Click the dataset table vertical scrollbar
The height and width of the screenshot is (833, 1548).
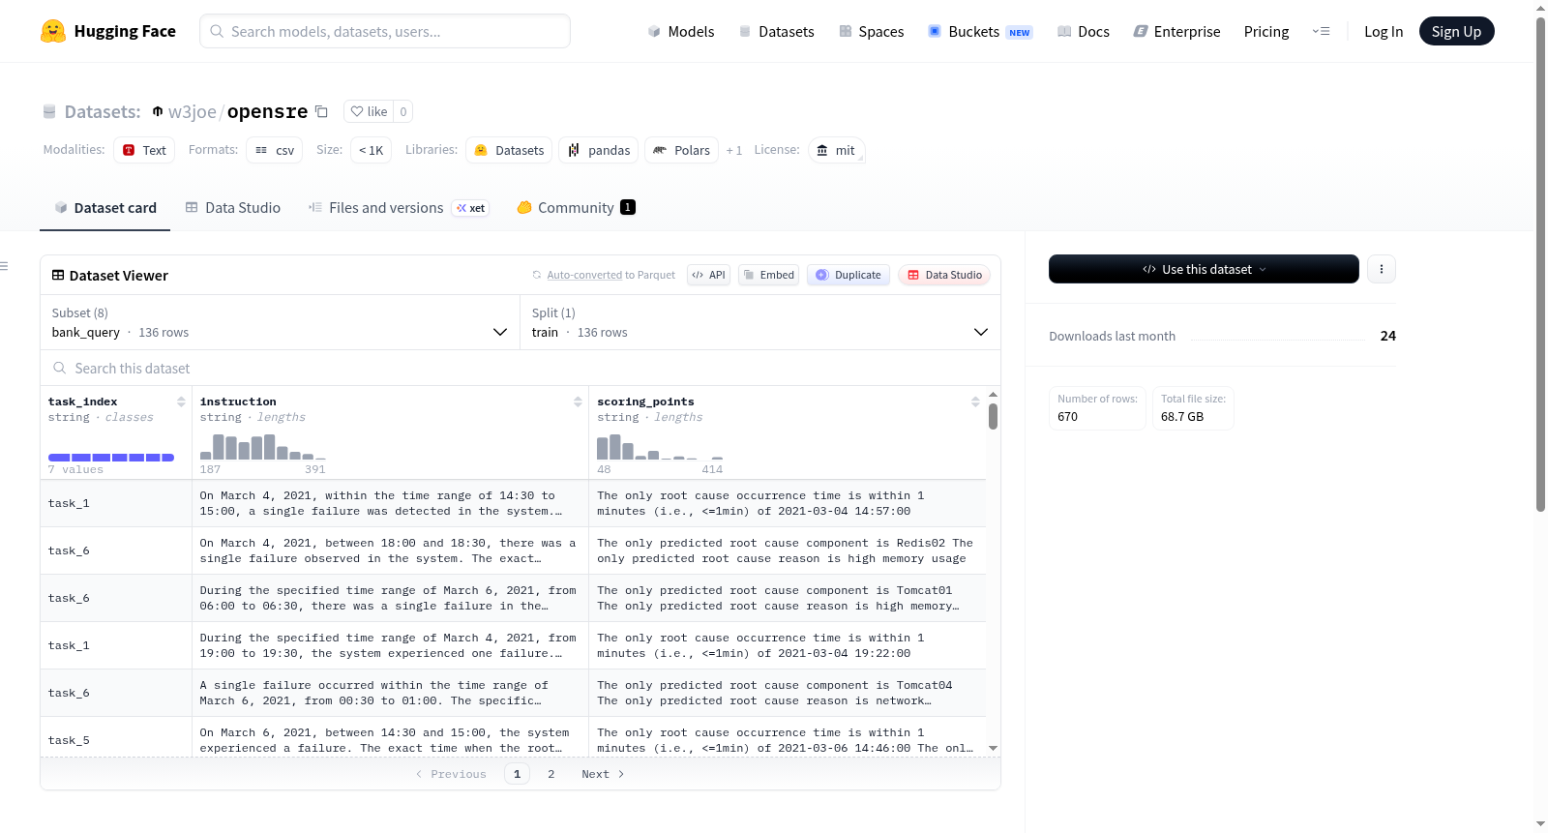993,416
